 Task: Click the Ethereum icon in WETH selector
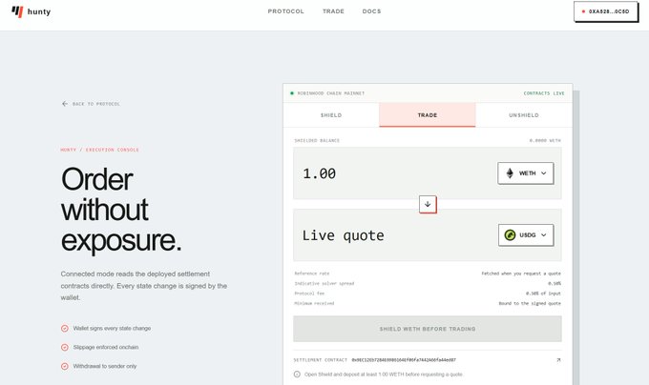tap(510, 173)
